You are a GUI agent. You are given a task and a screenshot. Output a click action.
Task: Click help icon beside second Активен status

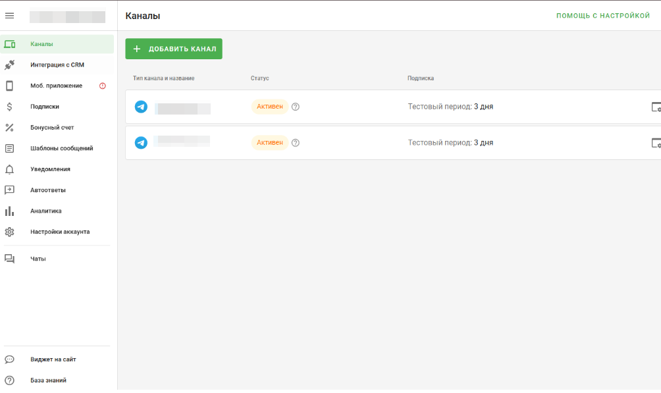[296, 143]
